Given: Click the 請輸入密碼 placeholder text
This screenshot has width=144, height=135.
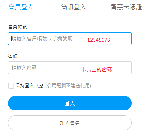Looking at the screenshot, I should click(x=24, y=68).
